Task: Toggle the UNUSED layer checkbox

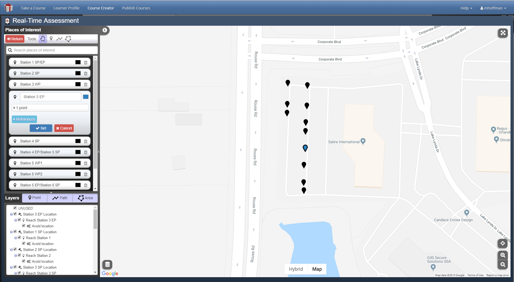Action: click(15, 208)
